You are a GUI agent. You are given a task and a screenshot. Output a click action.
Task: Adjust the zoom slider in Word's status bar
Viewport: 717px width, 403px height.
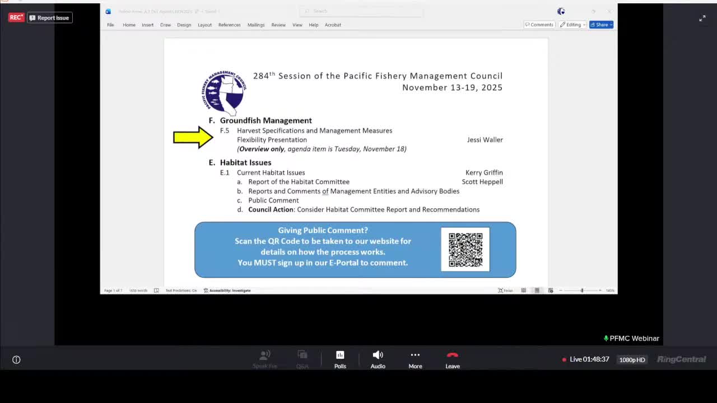(x=581, y=290)
